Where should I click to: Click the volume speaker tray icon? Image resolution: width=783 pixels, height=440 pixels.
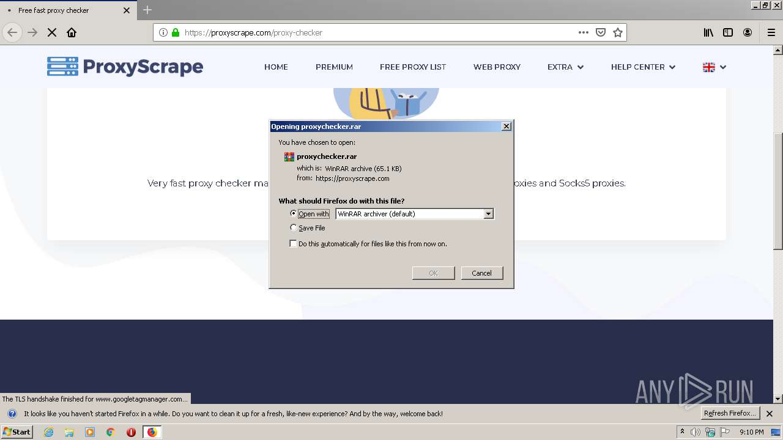[x=696, y=432]
